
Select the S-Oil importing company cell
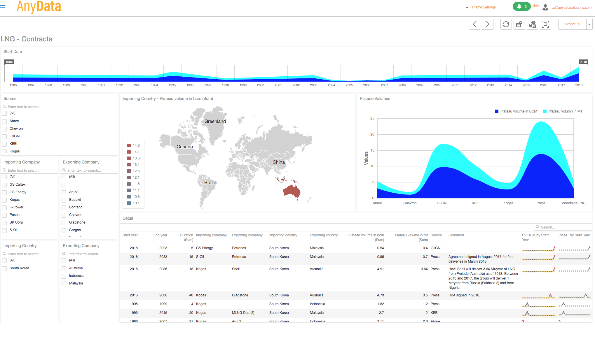200,257
